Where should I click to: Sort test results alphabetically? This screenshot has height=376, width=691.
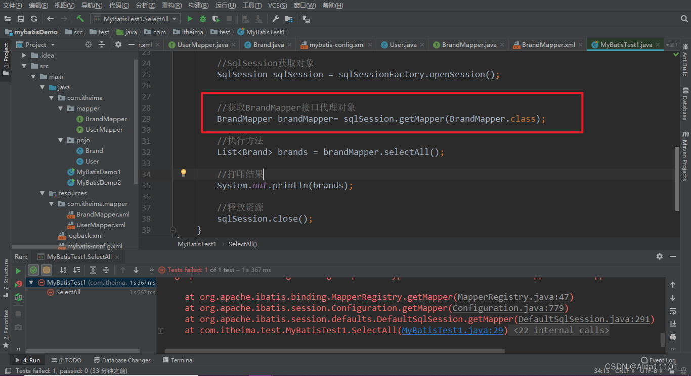click(63, 270)
